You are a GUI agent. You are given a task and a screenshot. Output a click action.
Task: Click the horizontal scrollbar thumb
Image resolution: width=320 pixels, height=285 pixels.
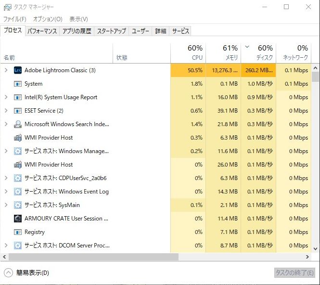click(x=93, y=257)
